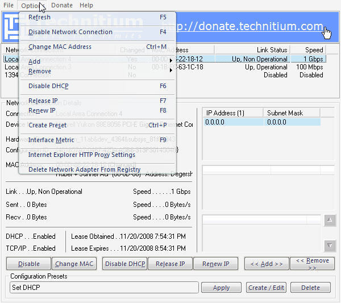Open the Help menu
The height and width of the screenshot is (303, 341).
click(86, 5)
